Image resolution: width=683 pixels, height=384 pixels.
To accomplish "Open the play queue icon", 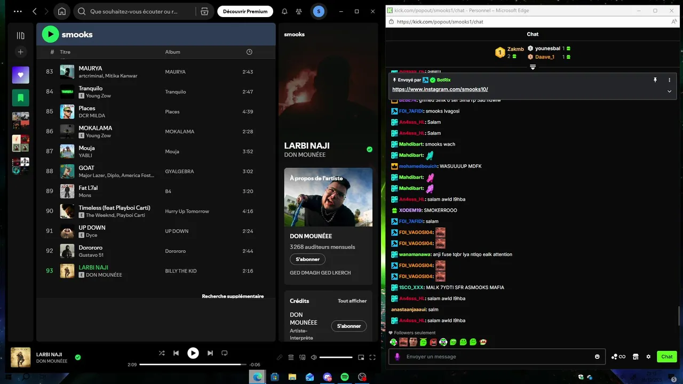I will [291, 357].
